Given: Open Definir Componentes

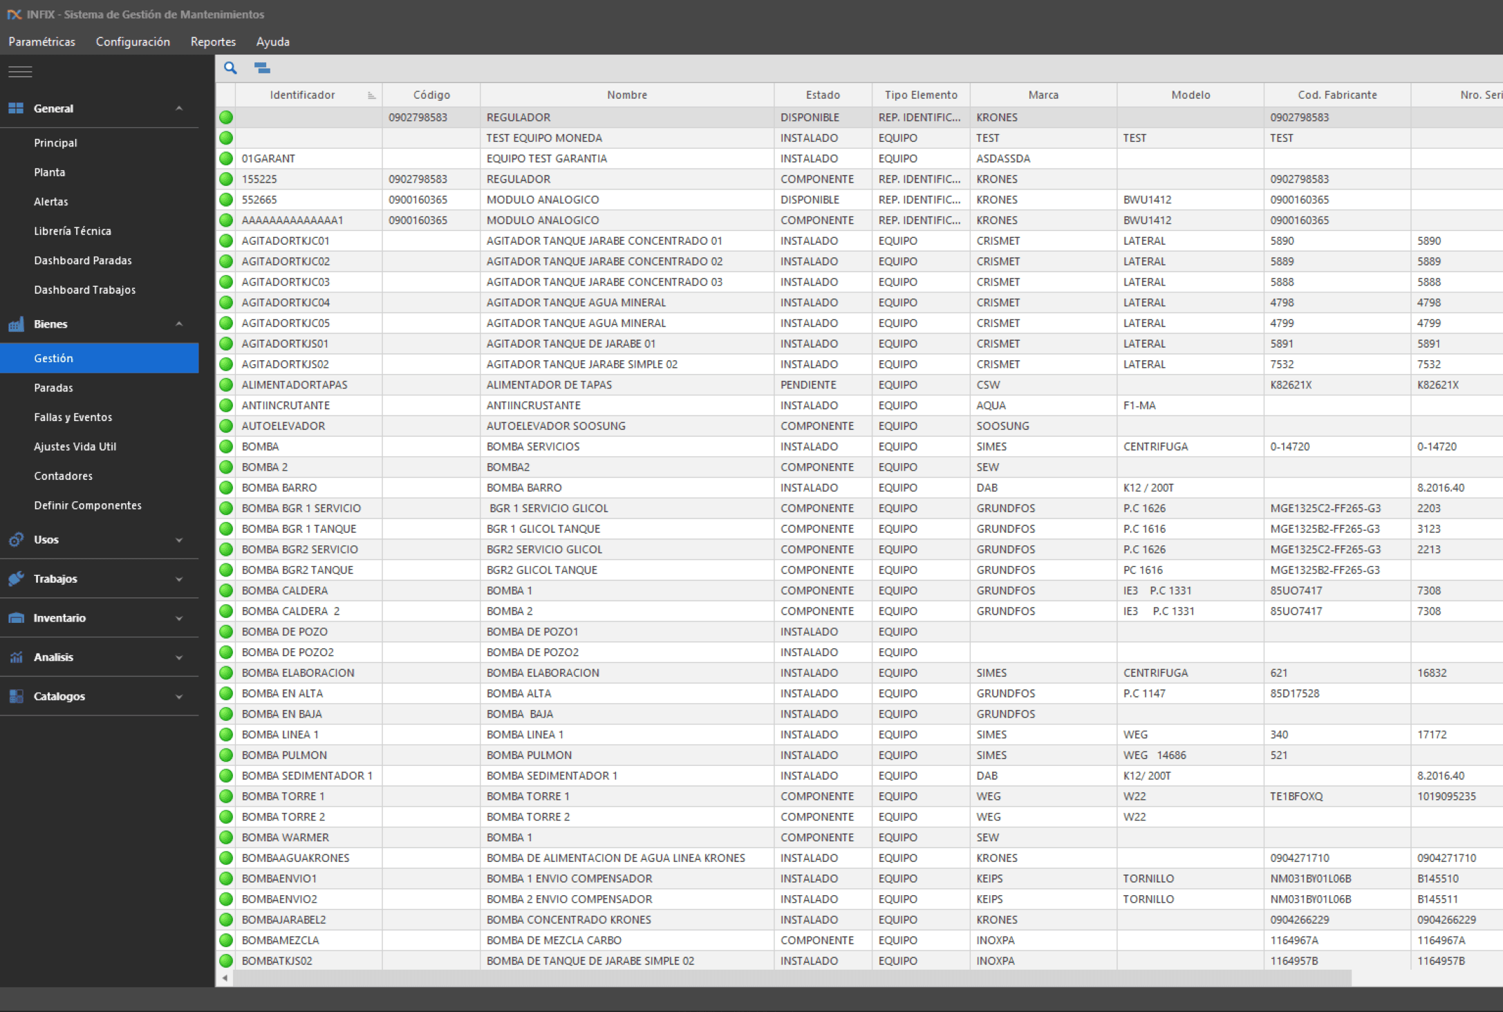Looking at the screenshot, I should 88,505.
